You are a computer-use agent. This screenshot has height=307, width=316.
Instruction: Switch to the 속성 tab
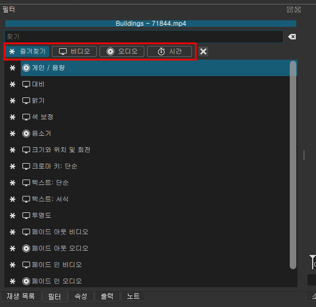[x=81, y=296]
